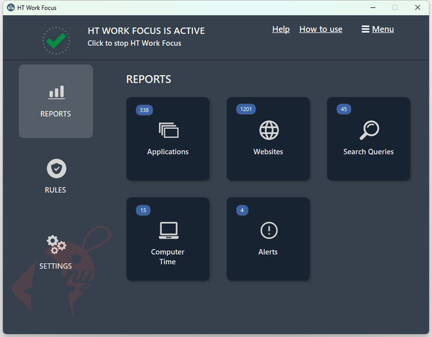Open the Alerts report label
This screenshot has width=432, height=337.
[268, 252]
